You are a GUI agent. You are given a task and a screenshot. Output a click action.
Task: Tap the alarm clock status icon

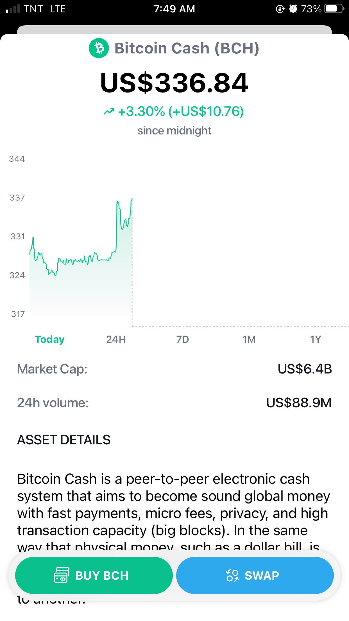pos(293,9)
